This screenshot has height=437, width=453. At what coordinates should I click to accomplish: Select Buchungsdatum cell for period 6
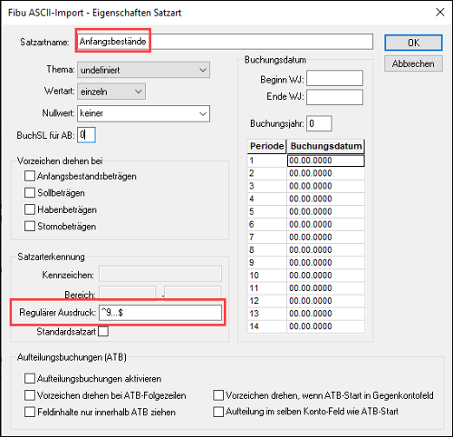(325, 225)
